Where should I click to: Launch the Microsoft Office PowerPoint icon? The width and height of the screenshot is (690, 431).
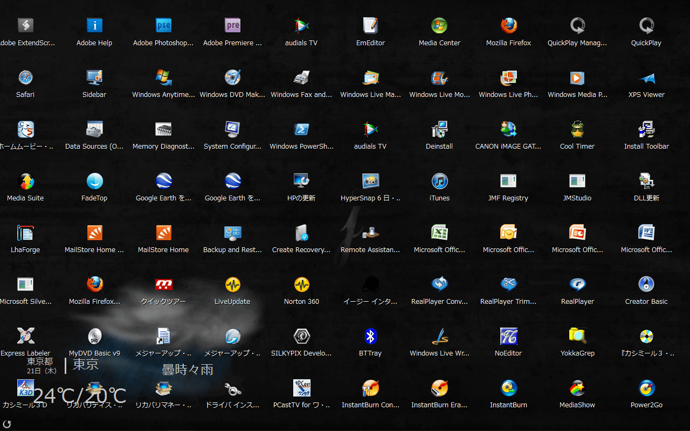(x=577, y=232)
